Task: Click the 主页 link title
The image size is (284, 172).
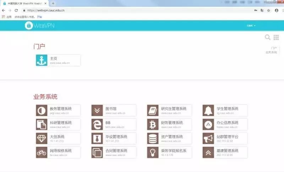Action: (54, 59)
